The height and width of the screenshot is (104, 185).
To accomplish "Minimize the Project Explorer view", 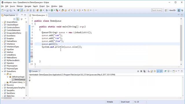I will (22, 15).
